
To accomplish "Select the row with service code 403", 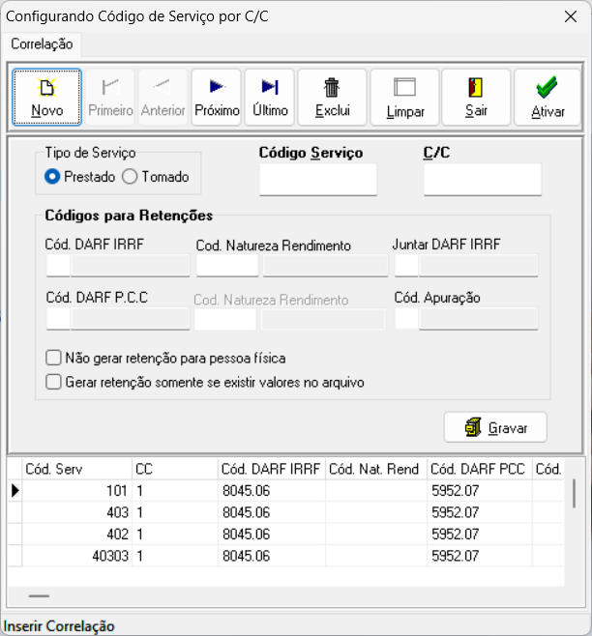I will pos(286,512).
